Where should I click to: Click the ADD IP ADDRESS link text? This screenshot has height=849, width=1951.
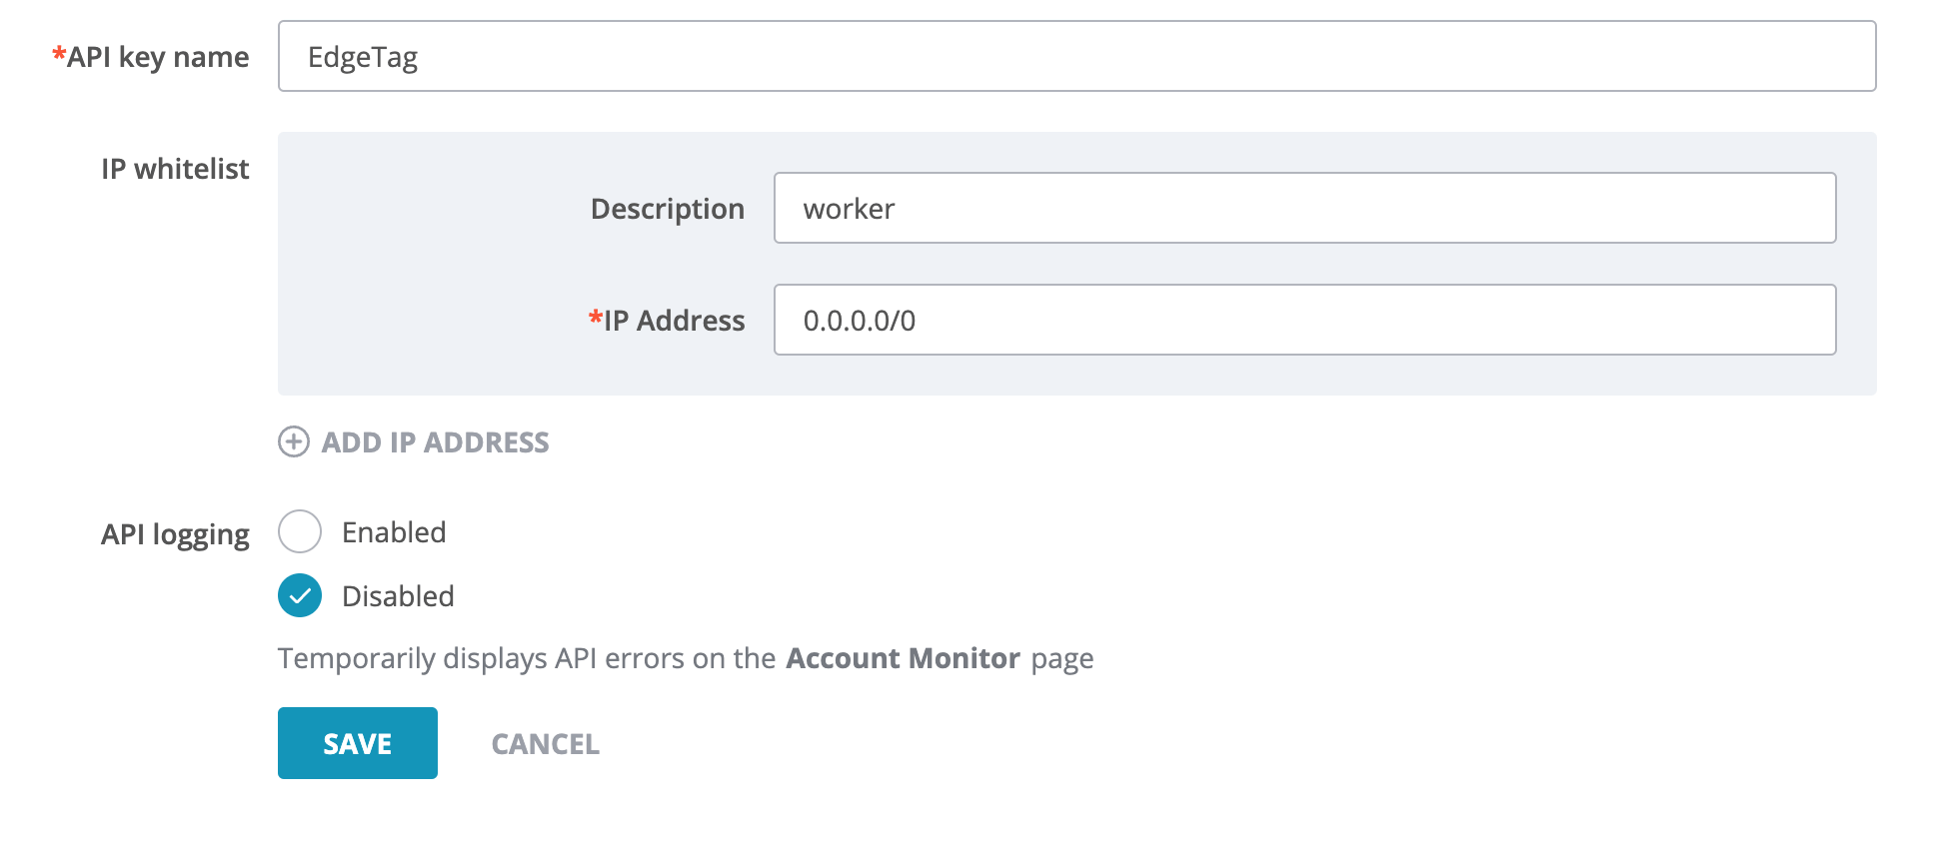[x=435, y=442]
